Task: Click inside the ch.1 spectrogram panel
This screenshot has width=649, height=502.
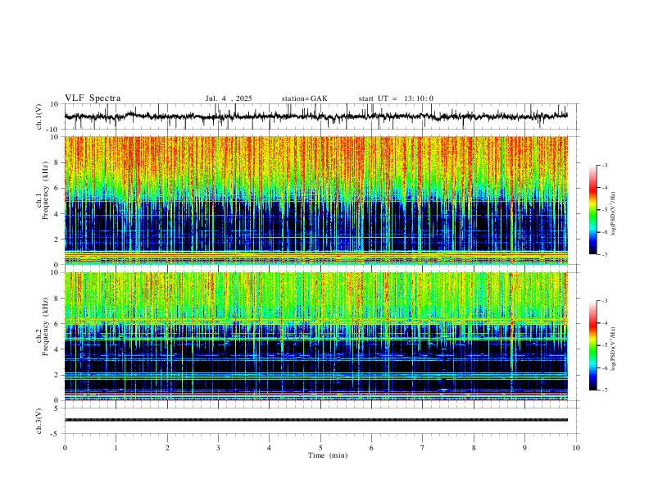Action: (315, 200)
